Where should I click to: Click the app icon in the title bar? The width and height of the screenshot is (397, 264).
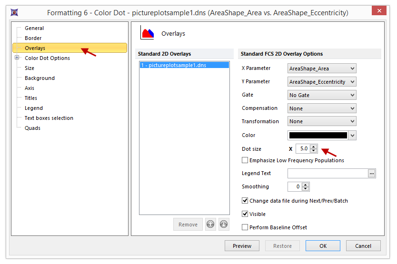[x=14, y=12]
